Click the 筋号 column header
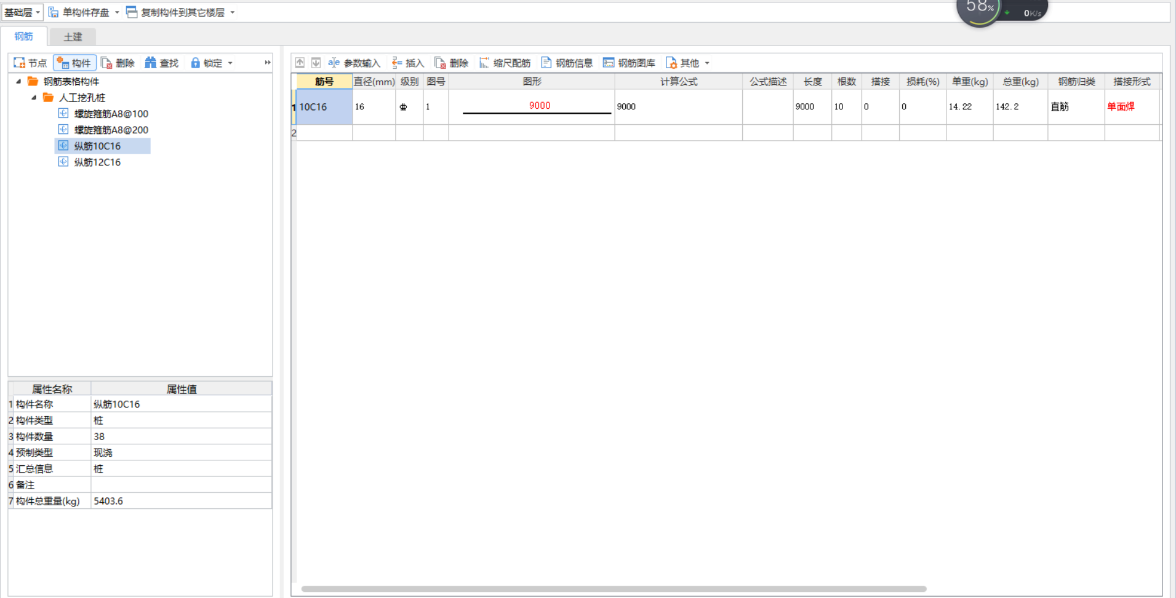1176x598 pixels. point(324,82)
